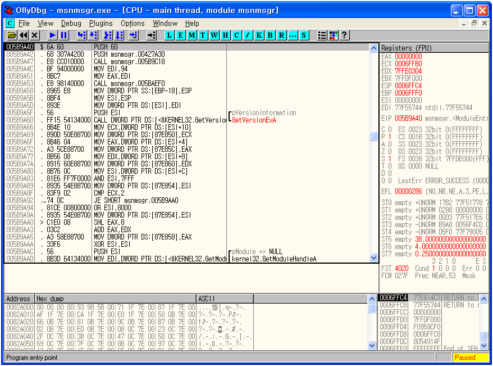Open the Window menu
493x366 pixels.
click(165, 23)
